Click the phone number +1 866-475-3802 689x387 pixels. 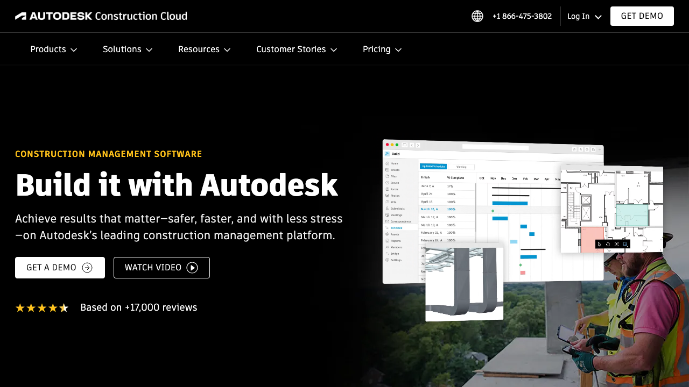522,16
